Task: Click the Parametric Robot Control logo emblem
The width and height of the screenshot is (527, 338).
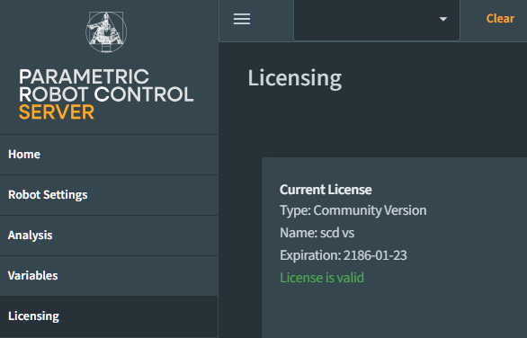Action: pos(106,32)
